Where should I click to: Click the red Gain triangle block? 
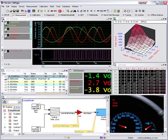pyautogui.click(x=79, y=112)
